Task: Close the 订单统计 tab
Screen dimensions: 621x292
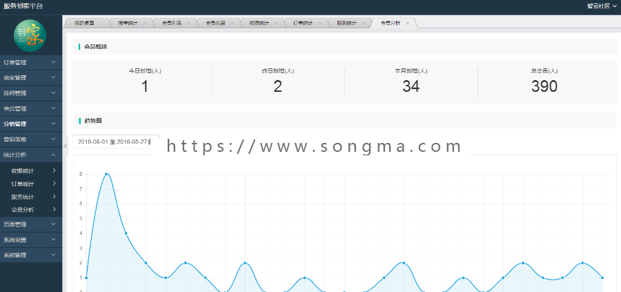Action: coord(320,23)
